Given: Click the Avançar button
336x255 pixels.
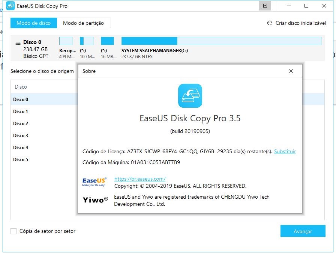Looking at the screenshot, I should [x=303, y=231].
